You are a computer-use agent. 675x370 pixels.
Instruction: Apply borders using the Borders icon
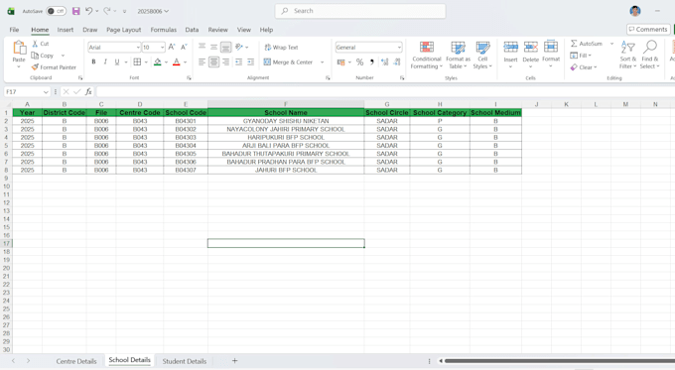click(x=137, y=62)
